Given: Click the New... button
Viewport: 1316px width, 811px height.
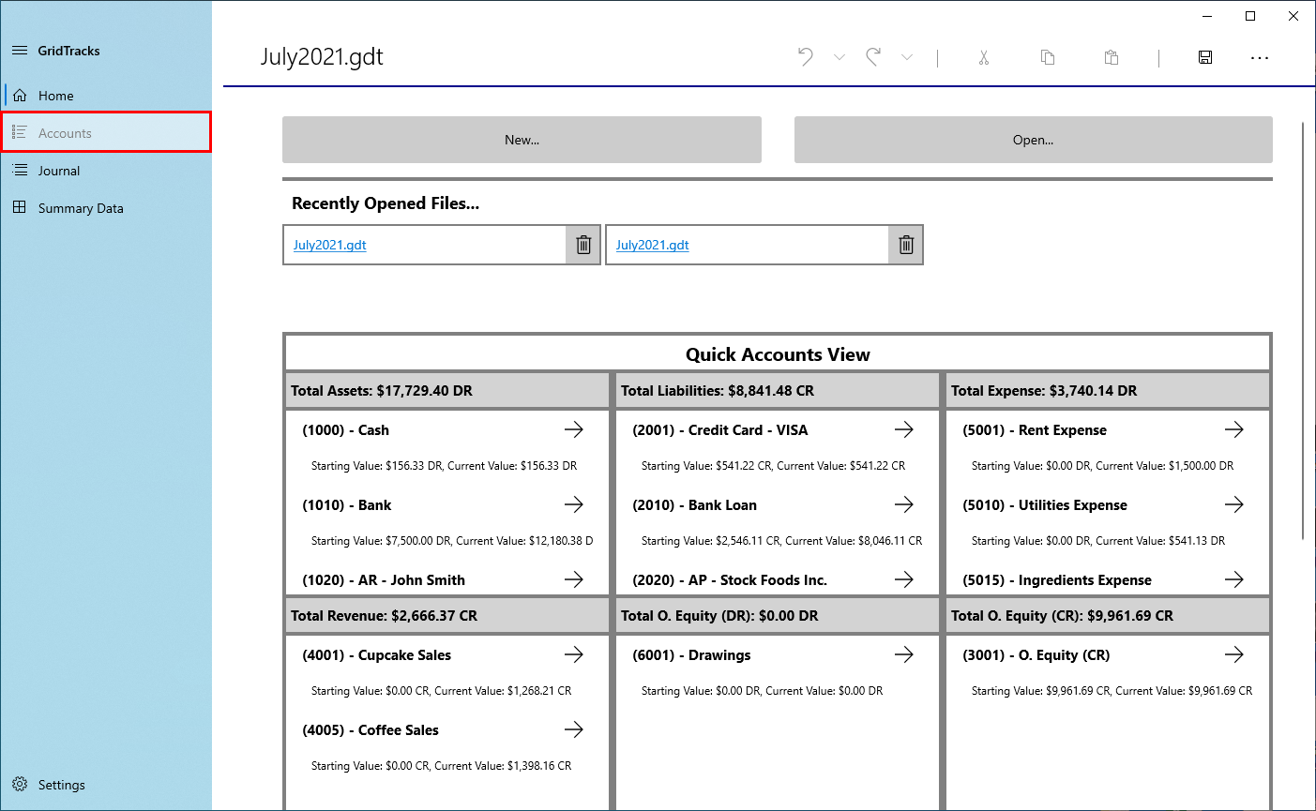Looking at the screenshot, I should (522, 140).
